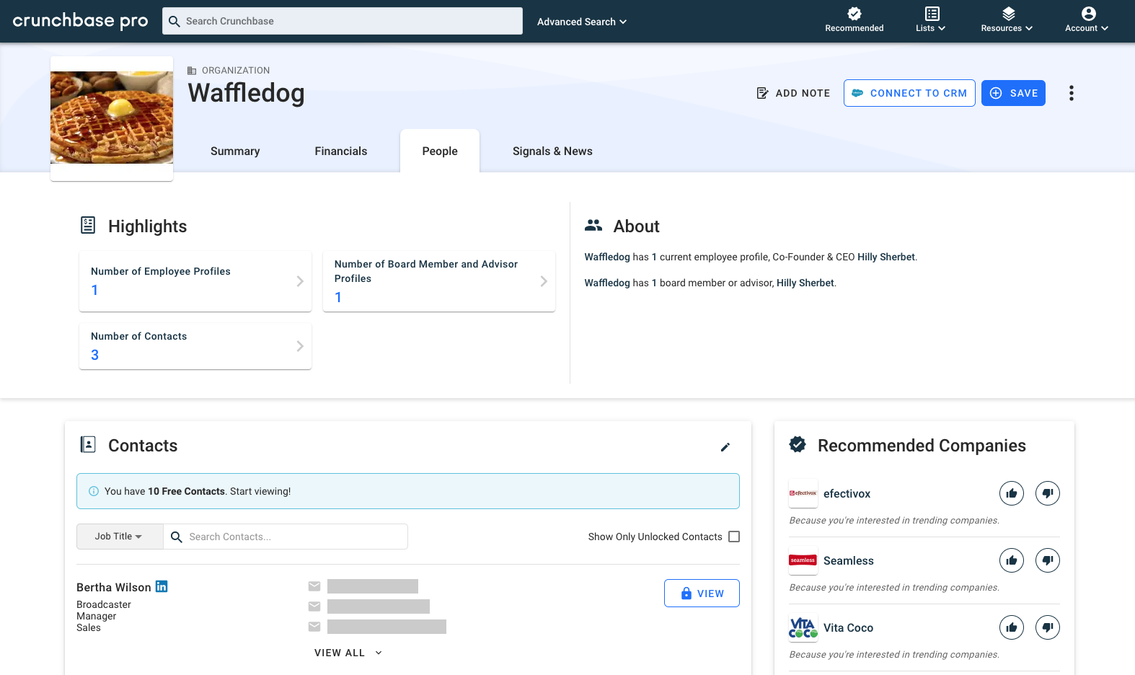Focus the Search Crunchbase field
Viewport: 1135px width, 675px height.
point(343,21)
